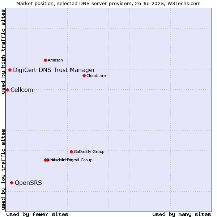Click the 'DigiCert DNS Trust Manager' label
This screenshot has width=217, height=217.
pyautogui.click(x=54, y=70)
